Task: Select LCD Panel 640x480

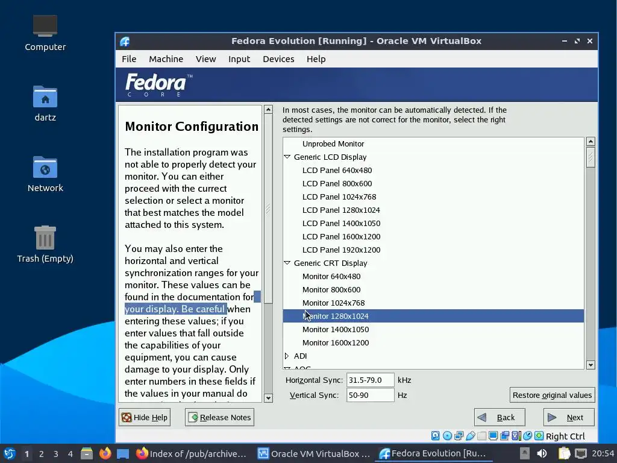Action: point(433,170)
